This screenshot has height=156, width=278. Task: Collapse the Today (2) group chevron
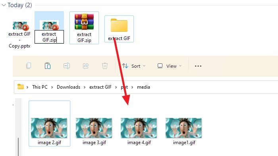[x=4, y=5]
